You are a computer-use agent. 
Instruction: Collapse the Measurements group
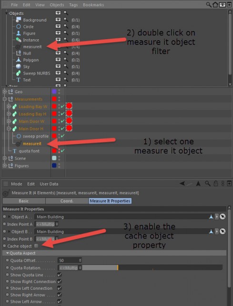pyautogui.click(x=4, y=99)
